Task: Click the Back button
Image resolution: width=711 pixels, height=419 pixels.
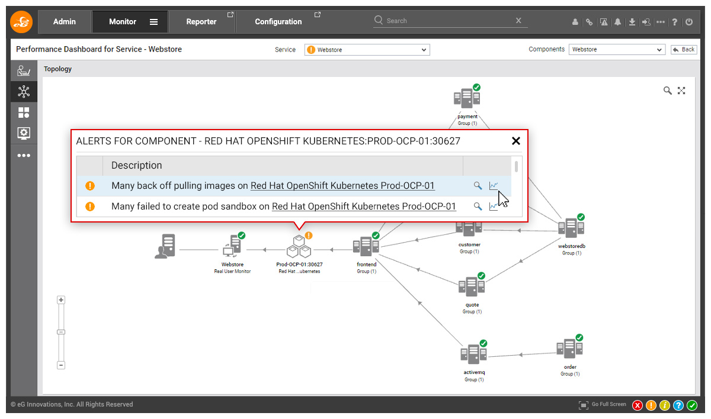Action: tap(684, 50)
